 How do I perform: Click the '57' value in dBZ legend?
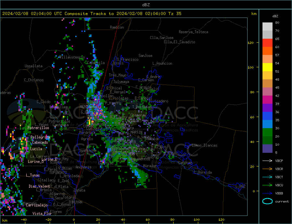click(x=277, y=55)
